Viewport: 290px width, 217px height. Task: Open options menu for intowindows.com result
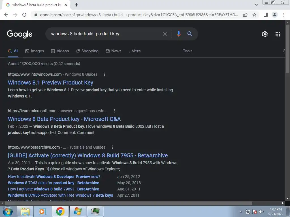click(x=105, y=74)
